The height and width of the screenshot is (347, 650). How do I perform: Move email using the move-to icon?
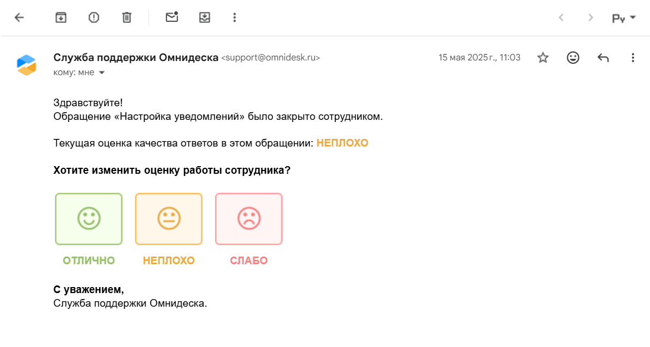click(204, 17)
